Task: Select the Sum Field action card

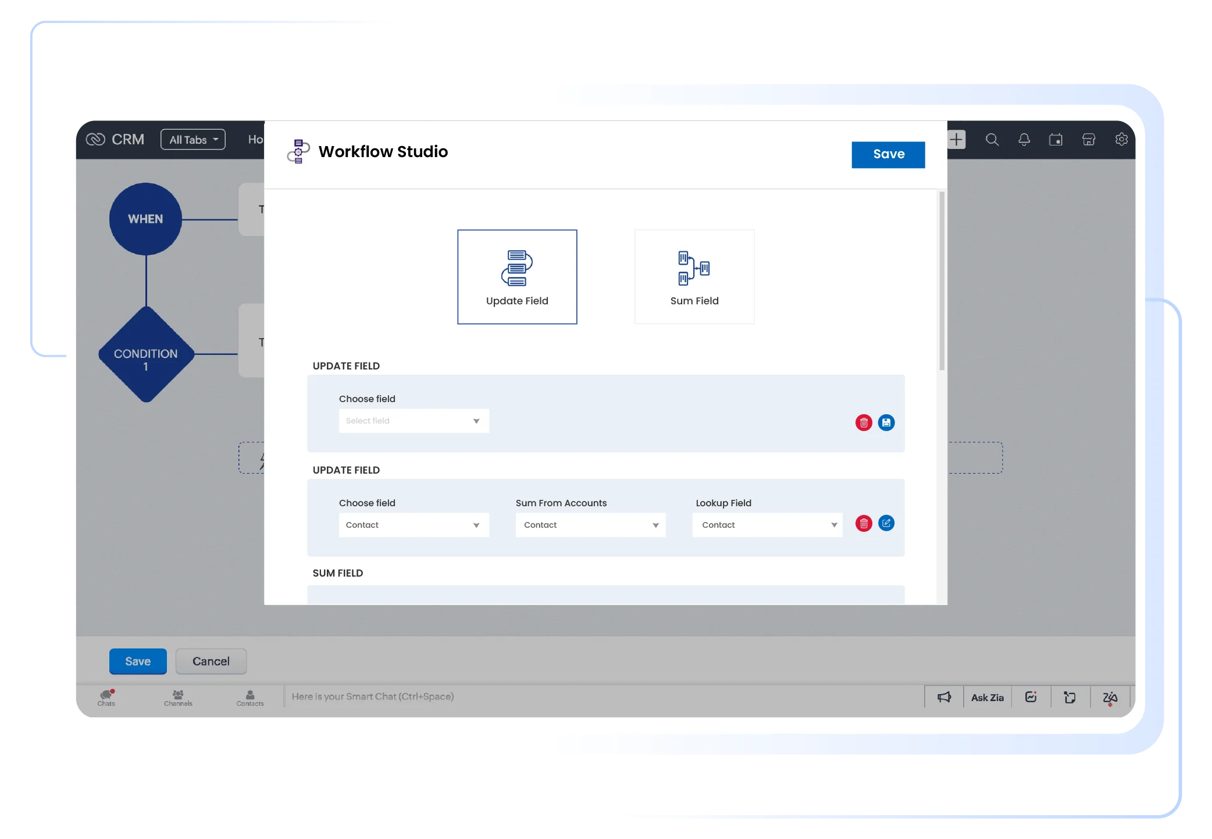Action: pyautogui.click(x=694, y=276)
